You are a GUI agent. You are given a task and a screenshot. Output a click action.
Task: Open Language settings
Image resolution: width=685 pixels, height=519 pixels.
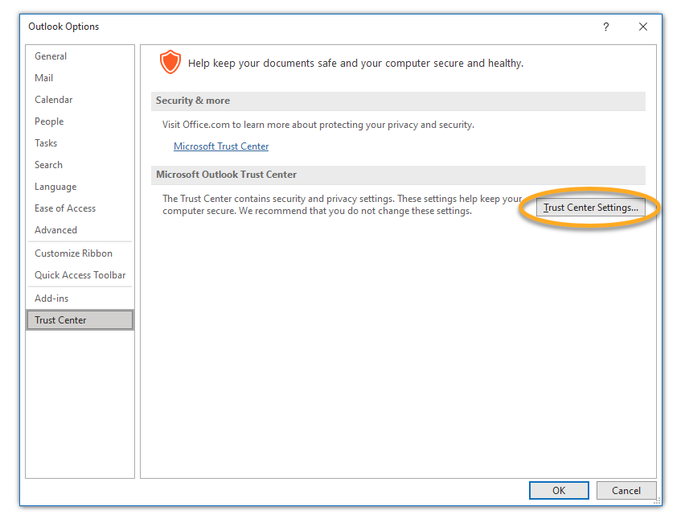click(x=55, y=187)
